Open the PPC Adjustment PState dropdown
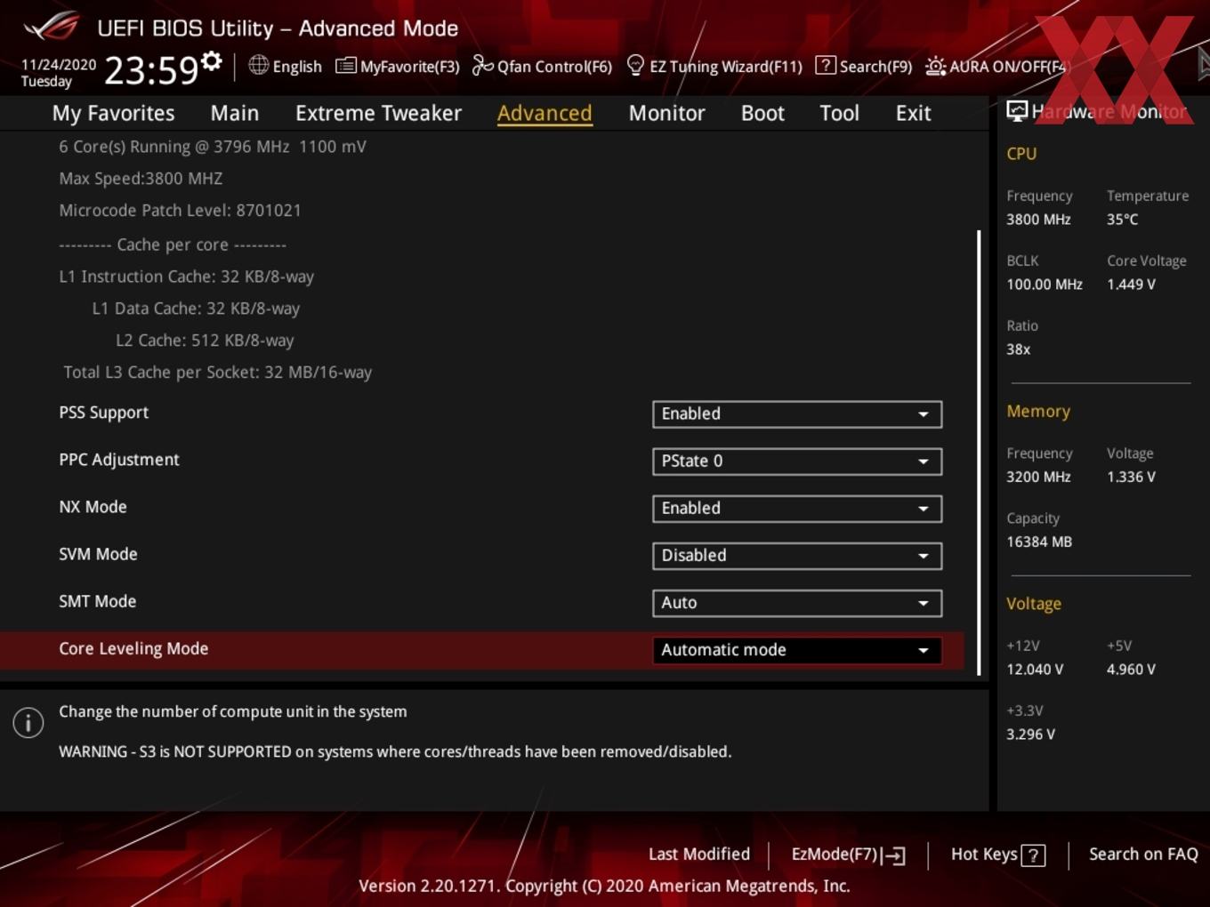The image size is (1210, 907). (x=797, y=462)
